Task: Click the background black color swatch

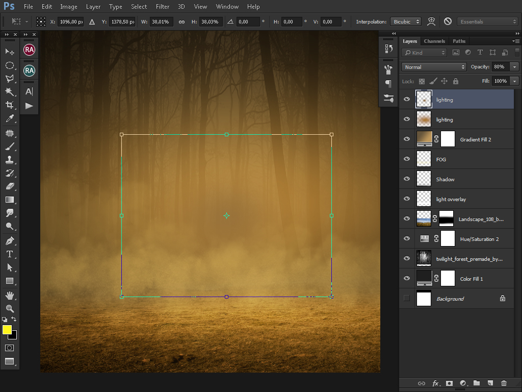Action: click(14, 337)
